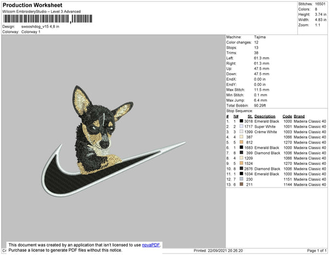Select the stitch count '1524' in row 9

tap(248, 163)
